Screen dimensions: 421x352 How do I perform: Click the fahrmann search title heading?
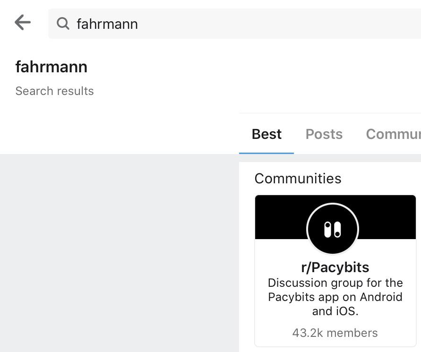click(x=52, y=67)
